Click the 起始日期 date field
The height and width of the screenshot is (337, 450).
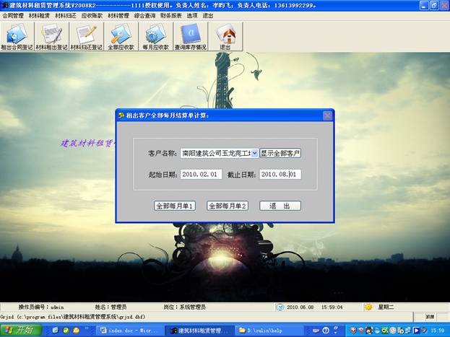click(202, 175)
